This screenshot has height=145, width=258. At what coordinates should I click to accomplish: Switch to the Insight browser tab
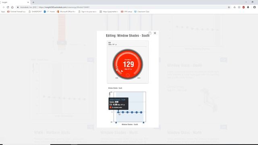pos(15,2)
